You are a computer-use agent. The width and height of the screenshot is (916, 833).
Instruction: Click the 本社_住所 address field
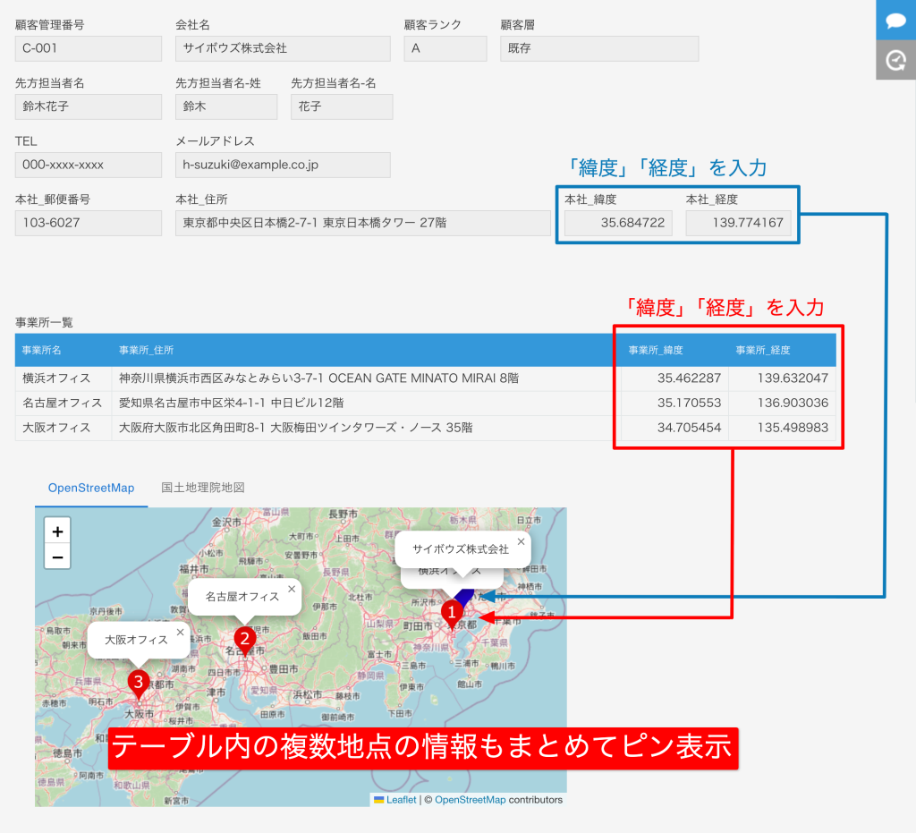click(363, 223)
